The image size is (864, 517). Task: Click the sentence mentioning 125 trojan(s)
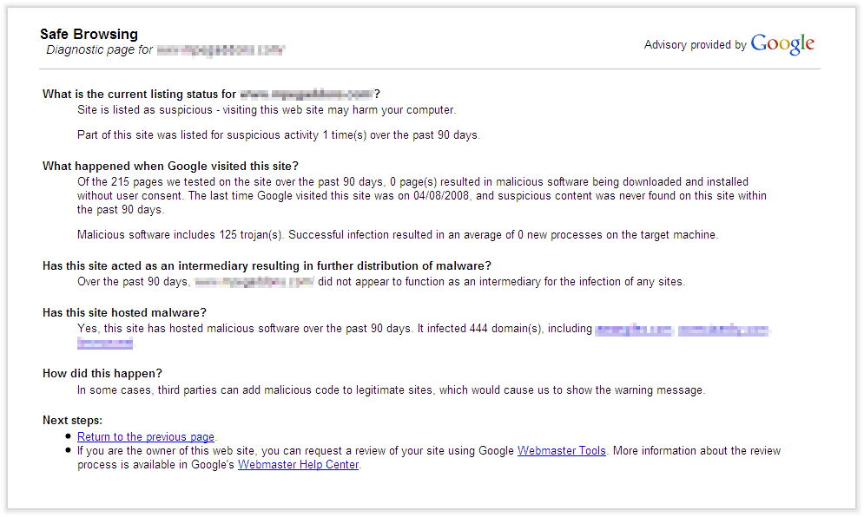[x=398, y=234]
